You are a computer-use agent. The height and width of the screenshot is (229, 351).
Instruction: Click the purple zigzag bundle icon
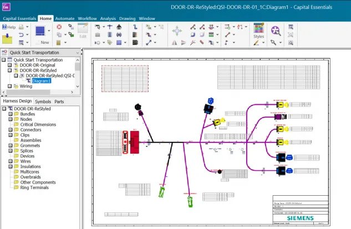pyautogui.click(x=149, y=35)
